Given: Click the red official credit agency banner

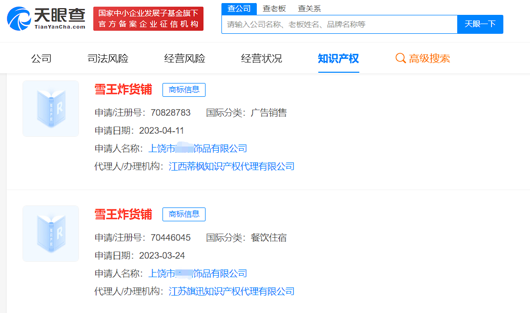Looking at the screenshot, I should [148, 18].
